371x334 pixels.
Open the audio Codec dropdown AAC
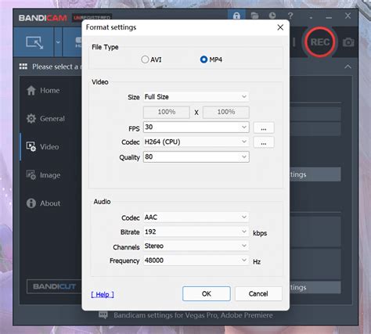coord(196,217)
